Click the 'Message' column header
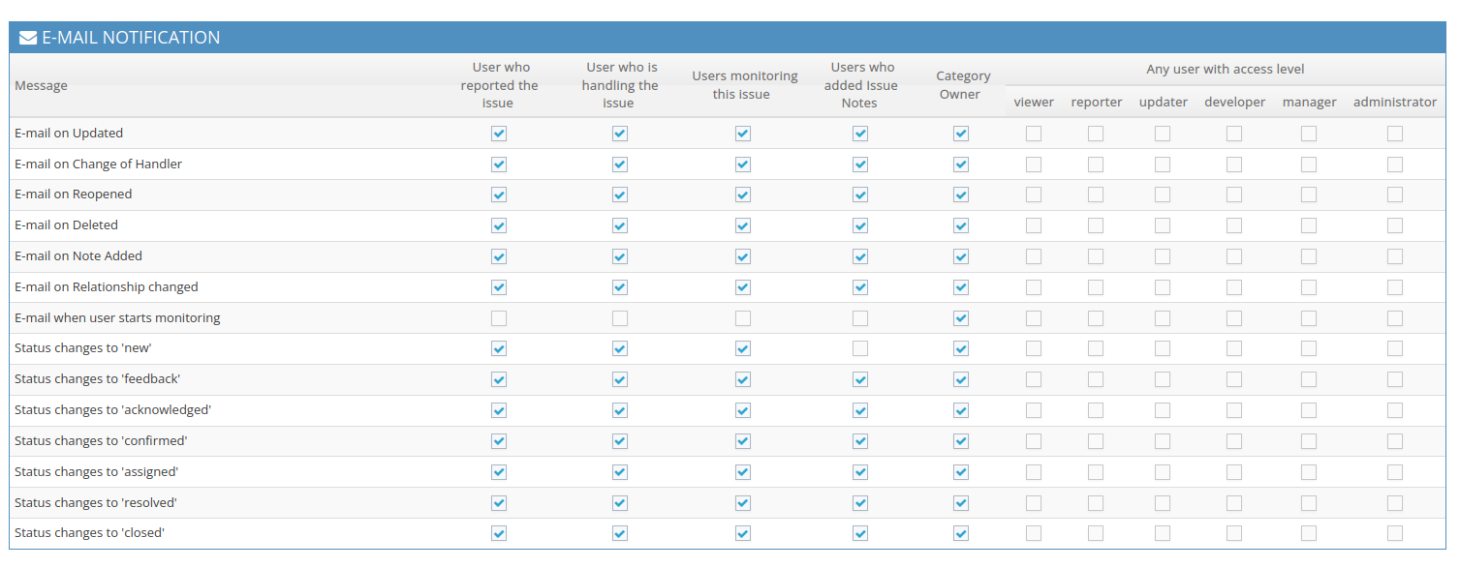Image resolution: width=1460 pixels, height=568 pixels. (41, 85)
